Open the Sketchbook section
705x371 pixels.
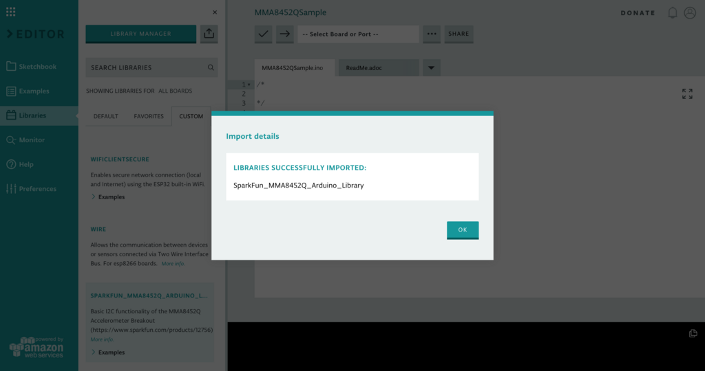pyautogui.click(x=31, y=67)
